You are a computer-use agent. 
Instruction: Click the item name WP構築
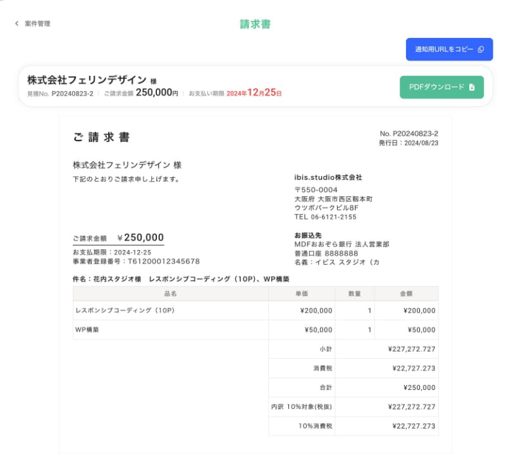[87, 330]
